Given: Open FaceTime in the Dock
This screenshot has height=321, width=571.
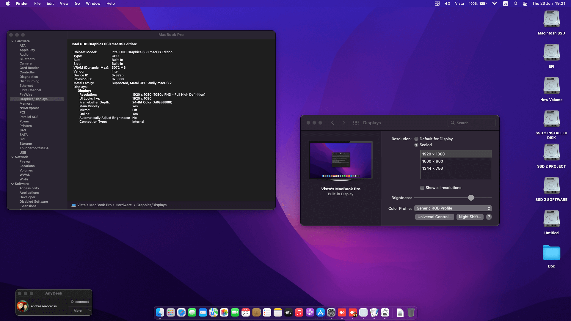Looking at the screenshot, I should (235, 312).
